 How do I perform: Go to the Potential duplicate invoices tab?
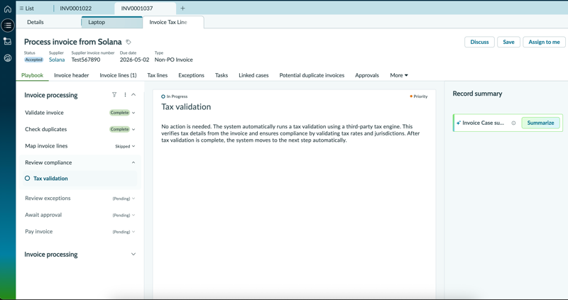tap(312, 75)
